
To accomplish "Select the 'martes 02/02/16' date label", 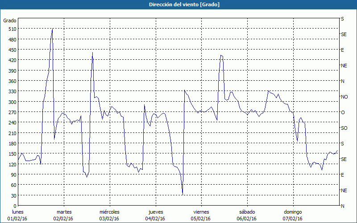I will (x=64, y=215).
